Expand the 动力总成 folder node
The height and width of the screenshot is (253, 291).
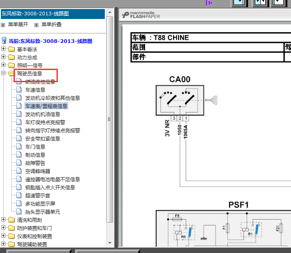[3, 57]
